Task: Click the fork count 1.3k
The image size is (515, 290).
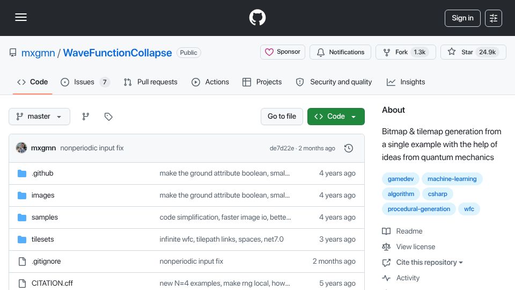Action: [x=420, y=52]
